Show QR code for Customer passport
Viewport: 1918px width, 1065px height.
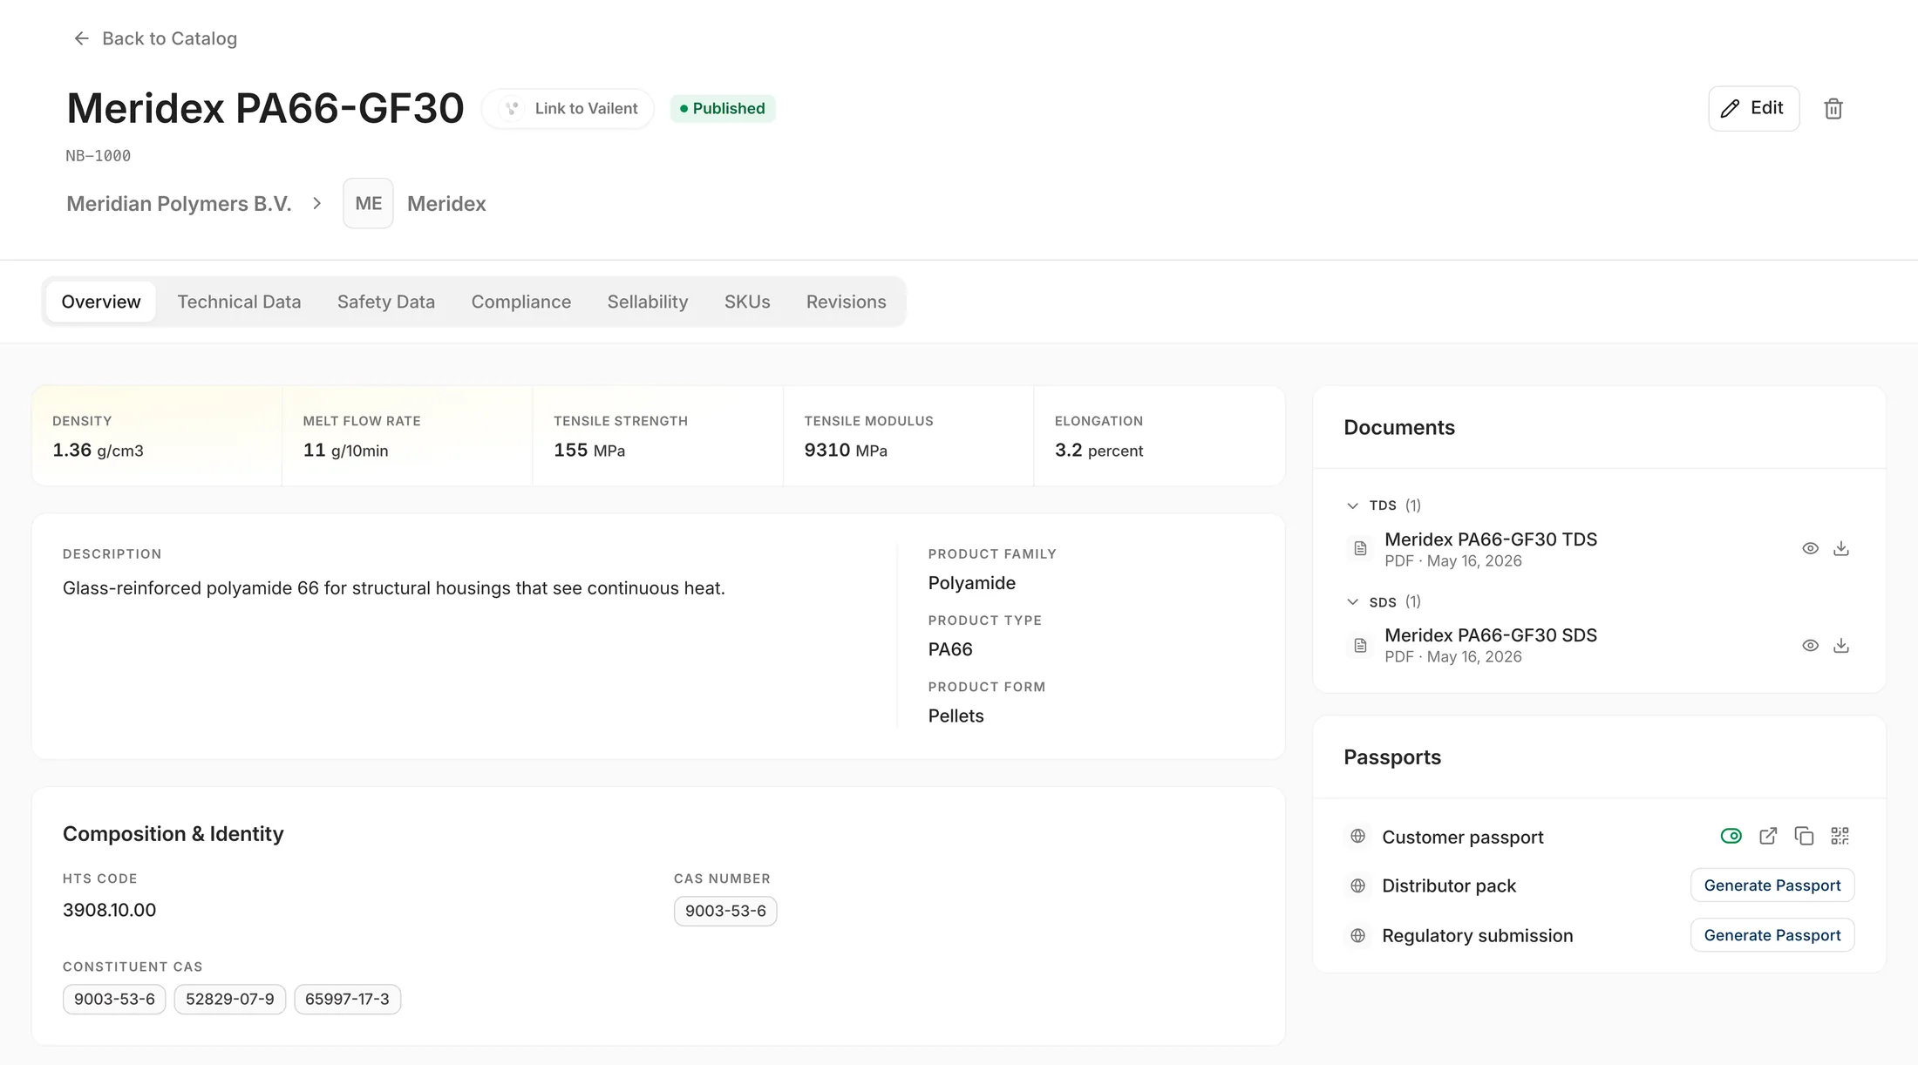click(x=1840, y=837)
